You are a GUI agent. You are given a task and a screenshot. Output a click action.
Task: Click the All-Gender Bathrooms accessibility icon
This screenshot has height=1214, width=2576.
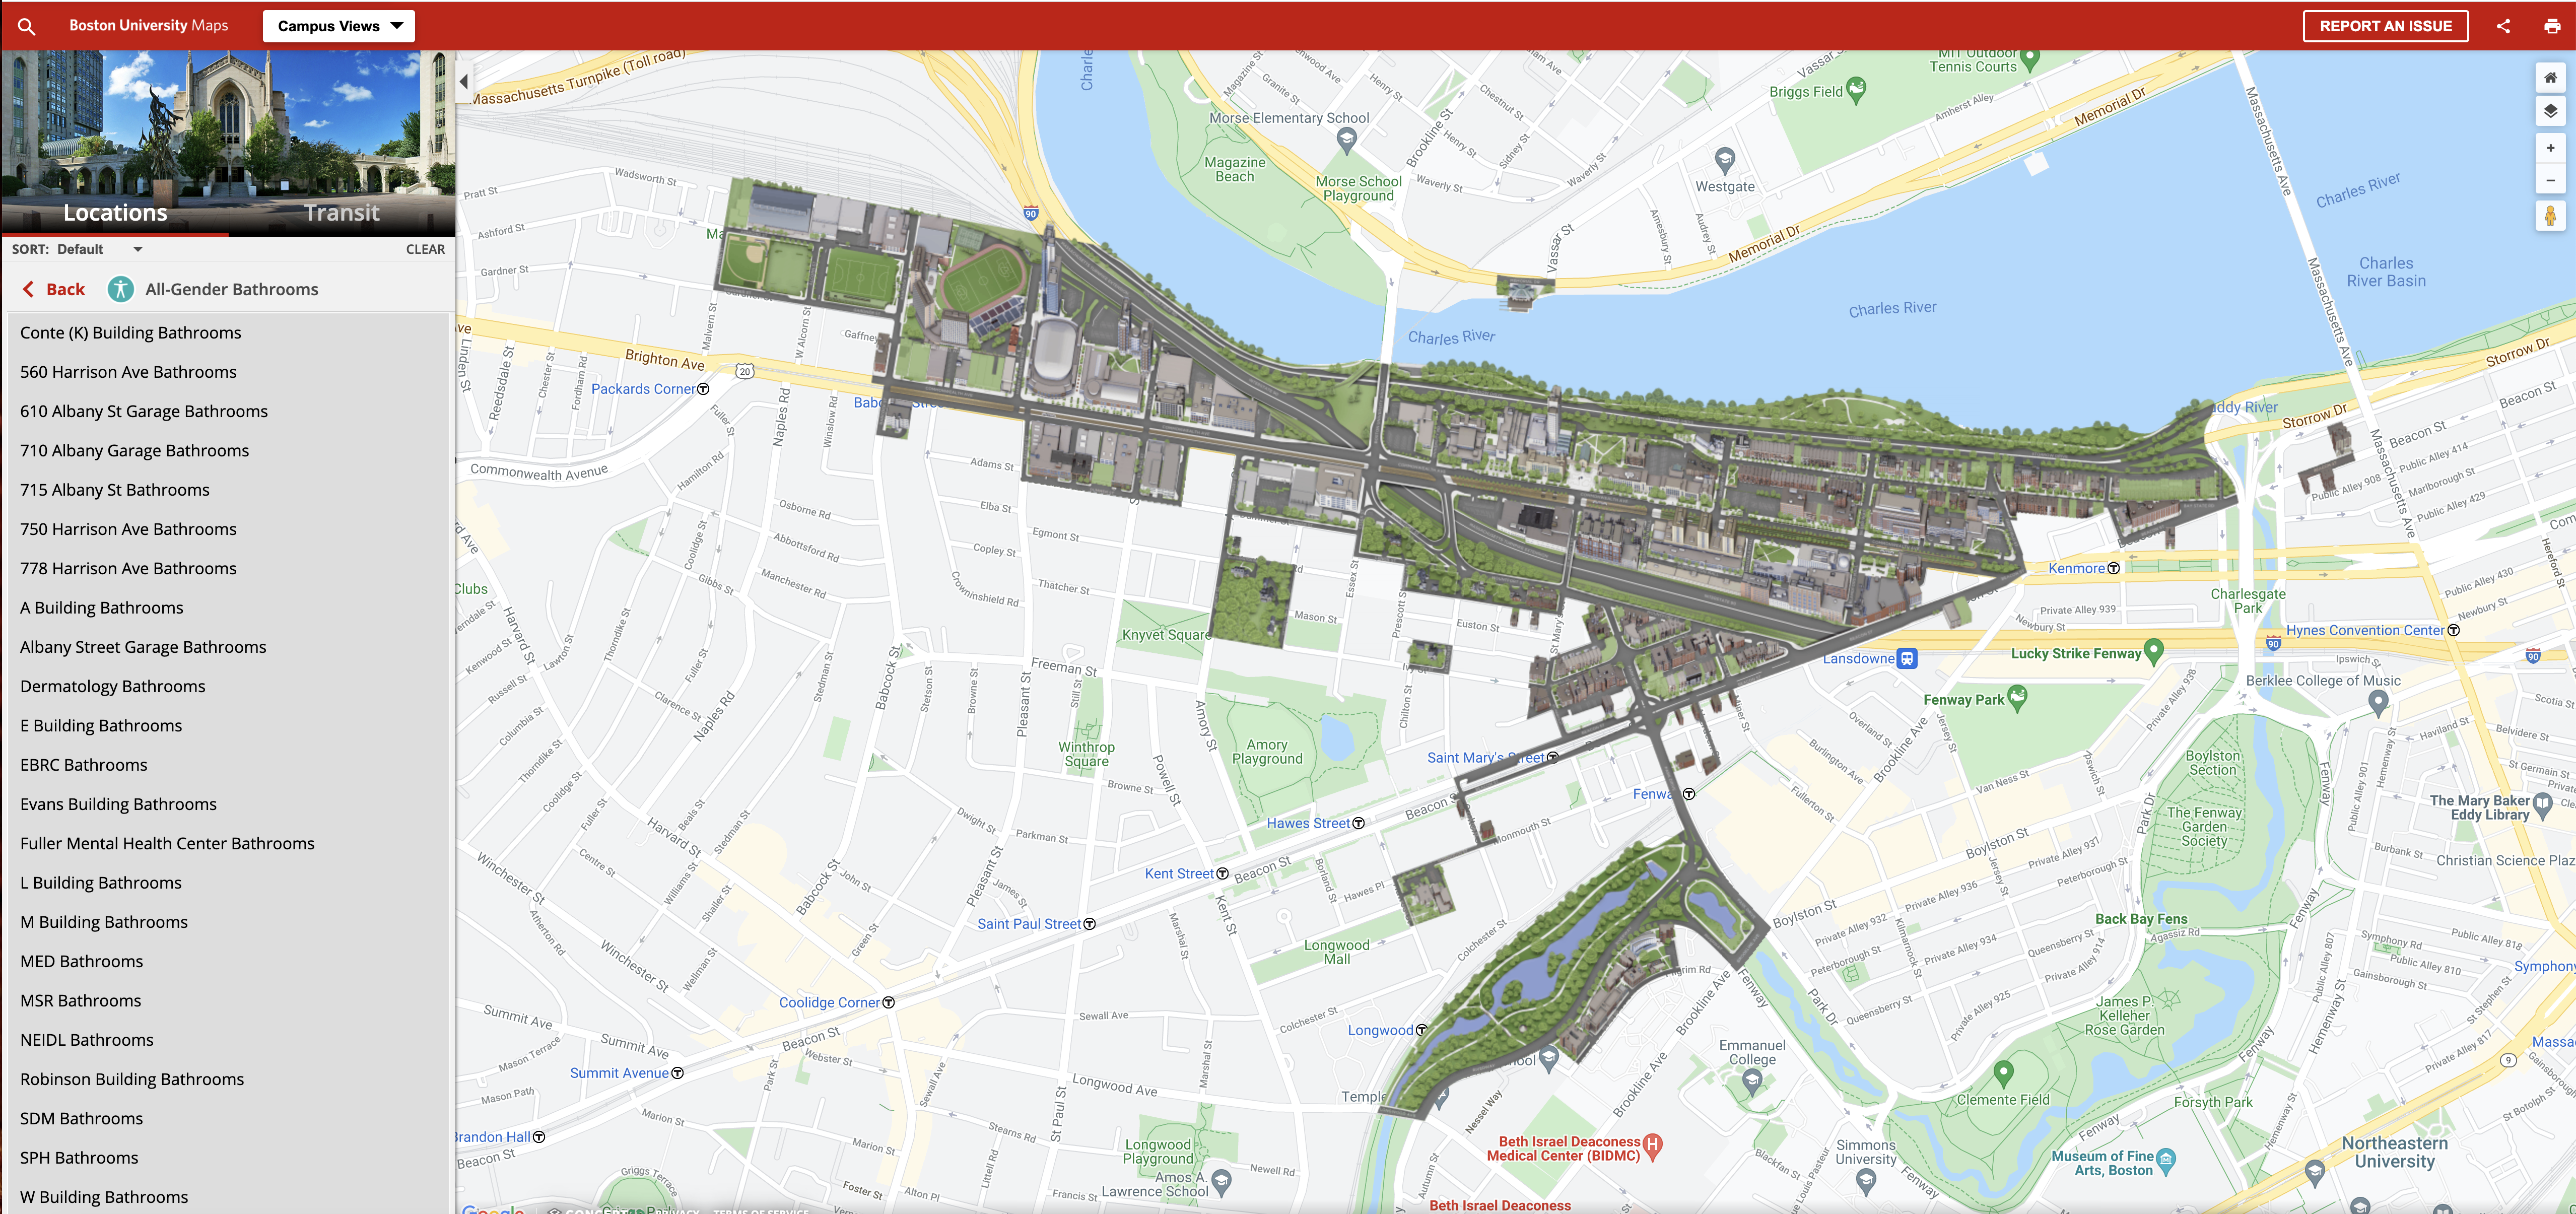tap(120, 289)
